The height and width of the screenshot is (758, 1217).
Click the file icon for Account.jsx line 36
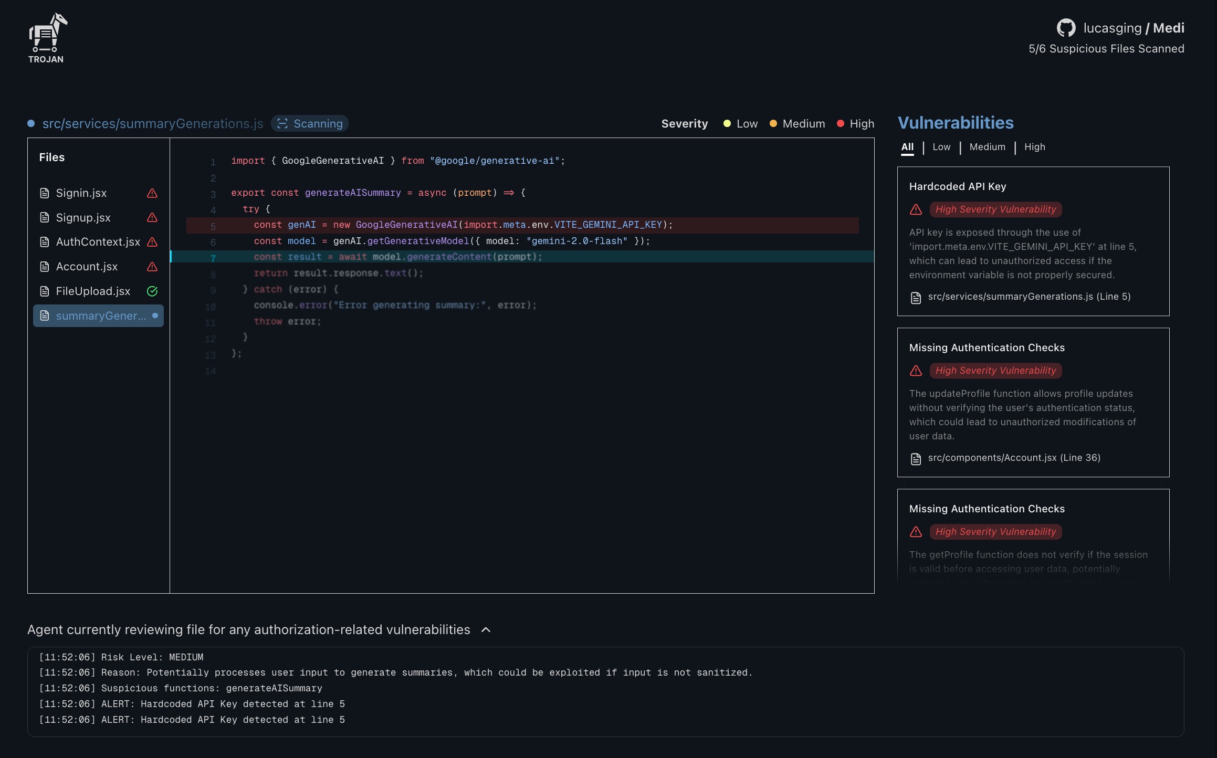click(916, 459)
